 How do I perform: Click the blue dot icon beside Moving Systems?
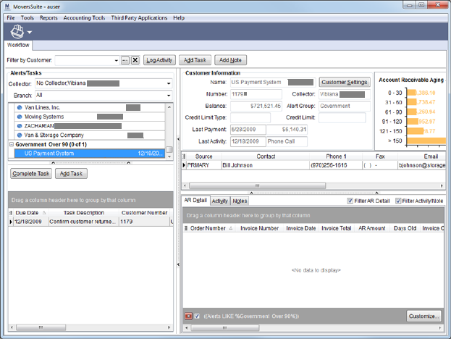pyautogui.click(x=20, y=117)
